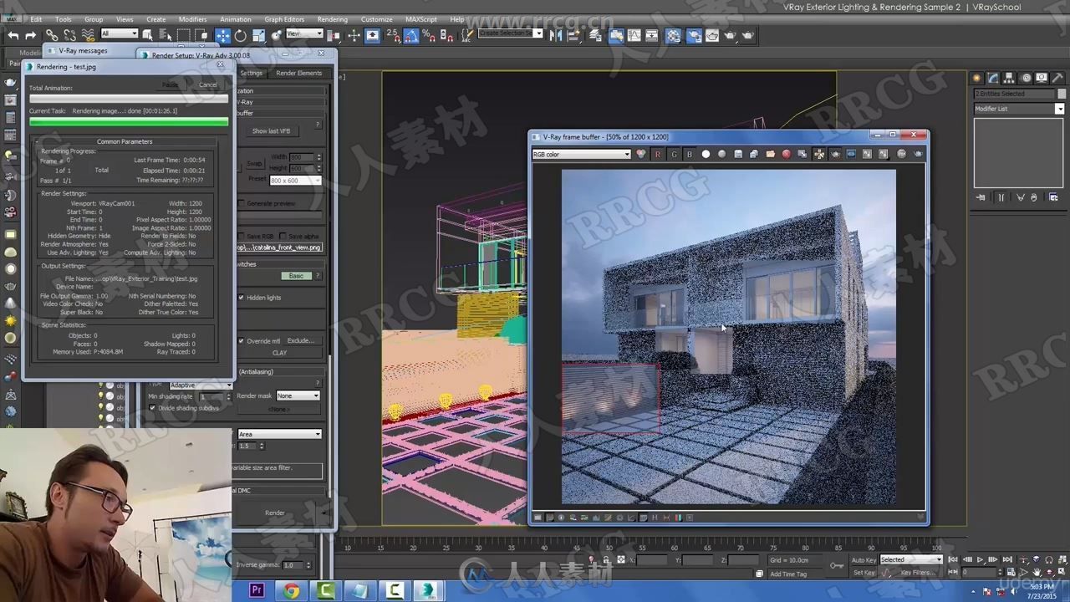Open the Render mask None dropdown
This screenshot has height=602, width=1070.
pos(298,395)
